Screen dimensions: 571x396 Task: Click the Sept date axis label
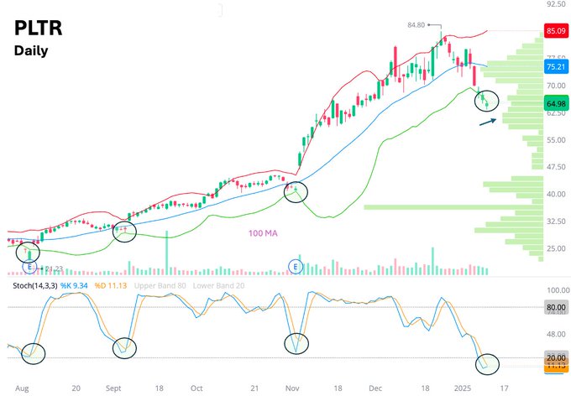pos(113,388)
